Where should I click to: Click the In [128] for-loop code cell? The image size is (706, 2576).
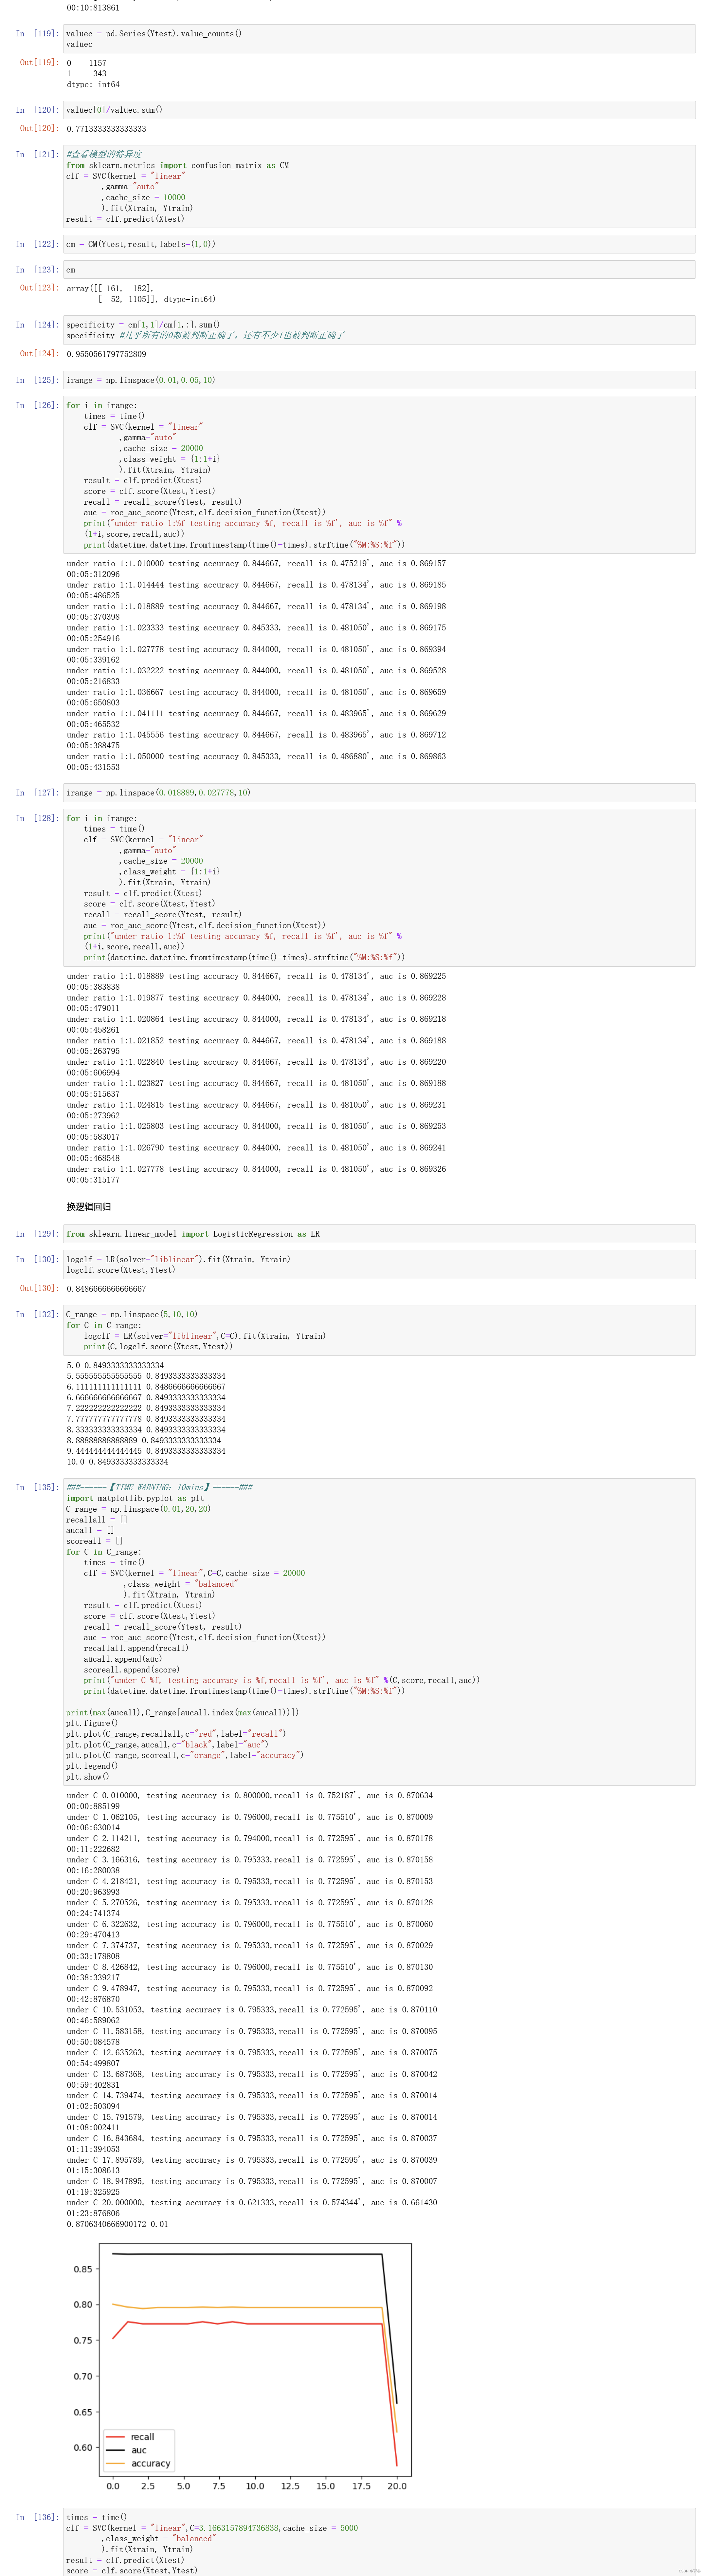379,888
